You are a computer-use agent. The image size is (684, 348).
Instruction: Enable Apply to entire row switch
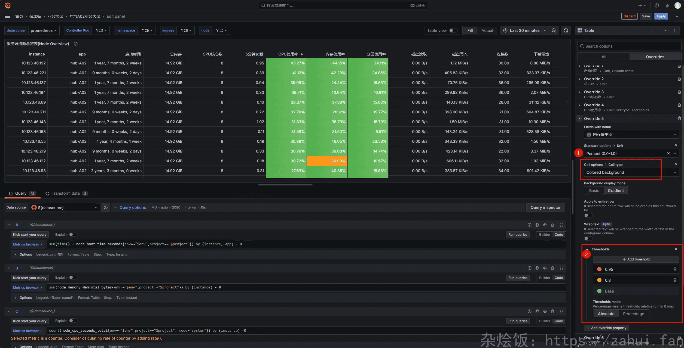click(588, 215)
